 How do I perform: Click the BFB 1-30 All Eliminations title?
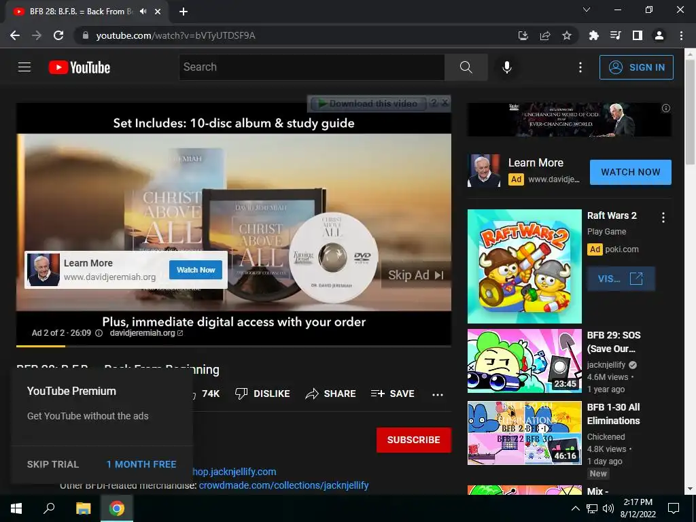pyautogui.click(x=614, y=414)
